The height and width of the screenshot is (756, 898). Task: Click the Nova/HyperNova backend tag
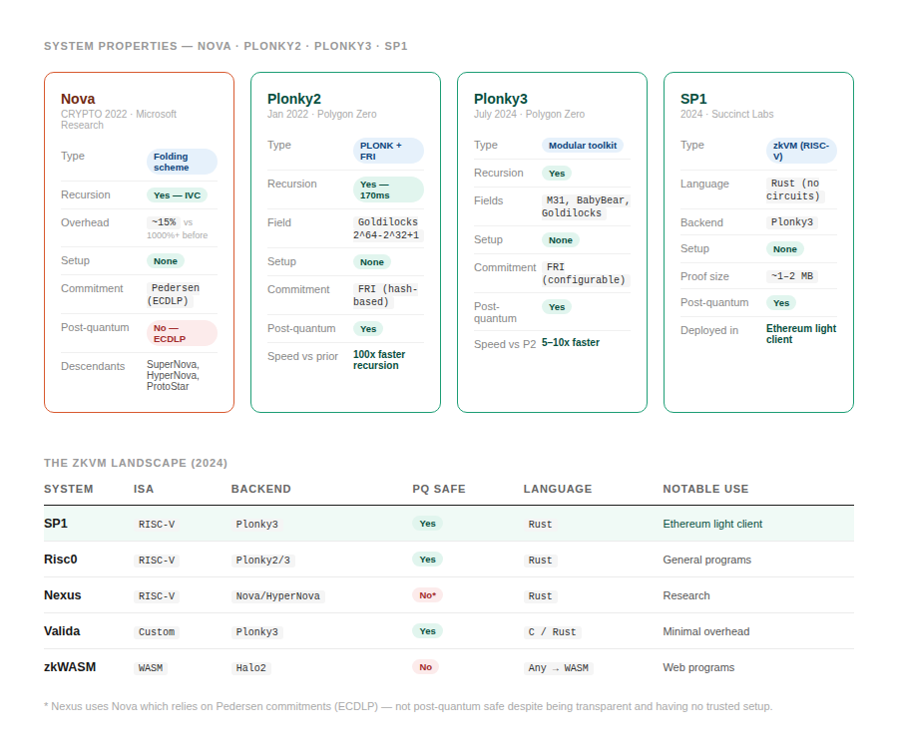277,596
